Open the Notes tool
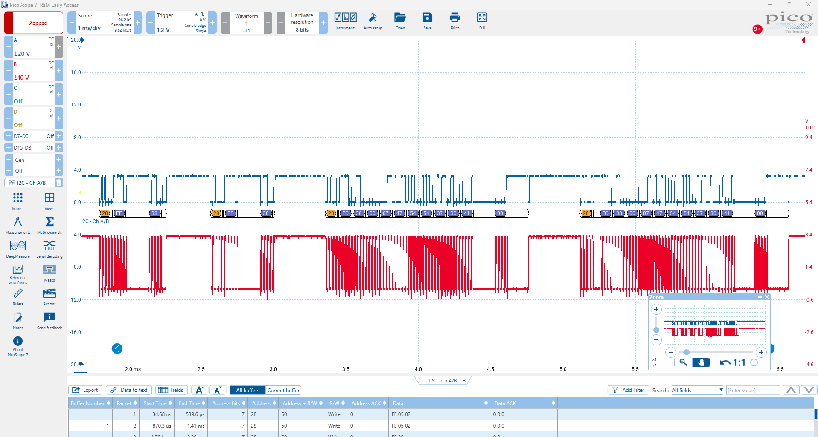Image resolution: width=818 pixels, height=437 pixels. pyautogui.click(x=18, y=321)
